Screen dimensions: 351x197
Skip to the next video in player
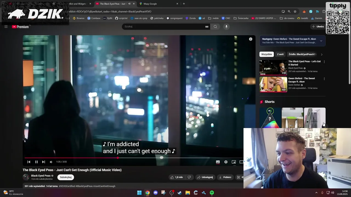[x=44, y=162]
